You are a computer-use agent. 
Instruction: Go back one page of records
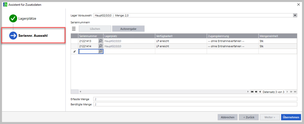(x=256, y=92)
